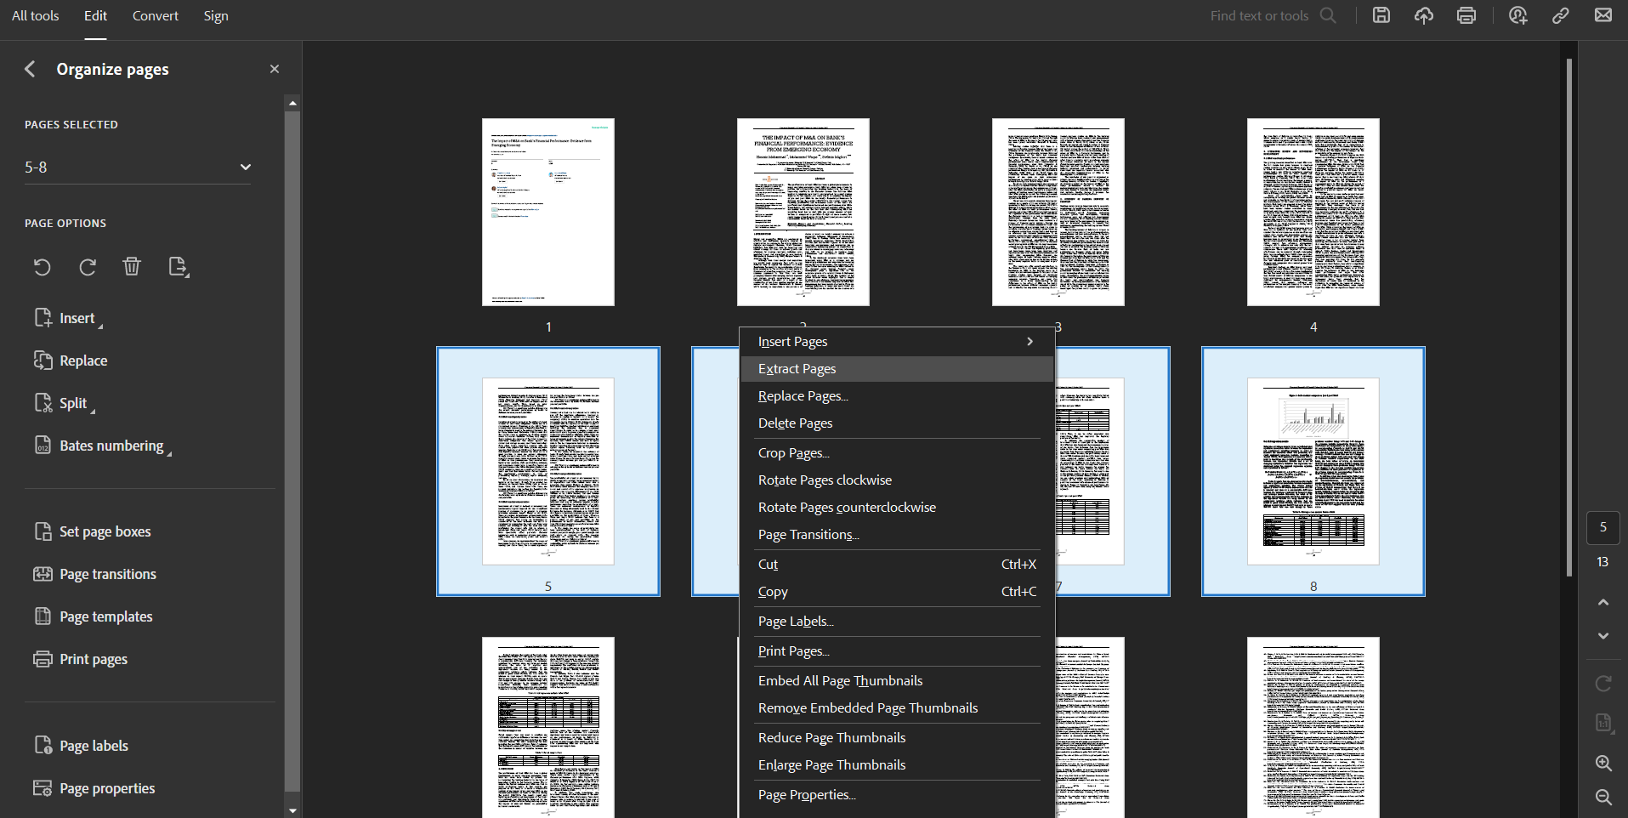The image size is (1628, 818).
Task: Switch to the Convert tab
Action: pos(156,16)
